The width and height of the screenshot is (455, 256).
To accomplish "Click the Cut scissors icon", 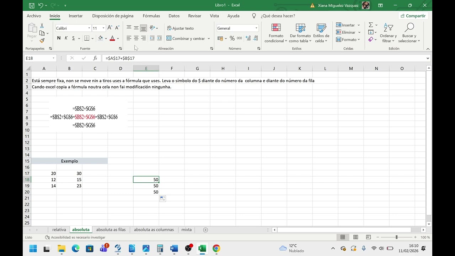I will (x=42, y=26).
